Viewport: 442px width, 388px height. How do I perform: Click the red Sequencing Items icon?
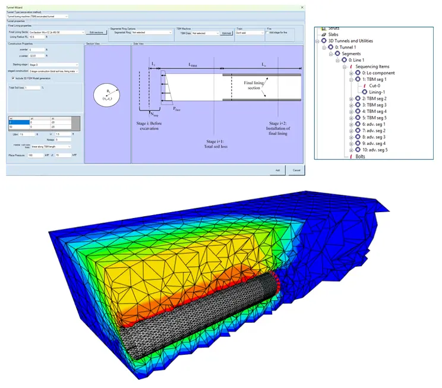(351, 67)
